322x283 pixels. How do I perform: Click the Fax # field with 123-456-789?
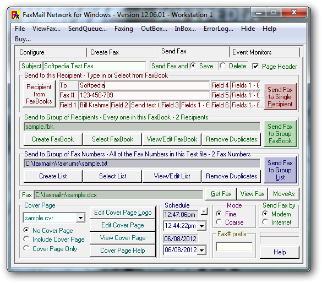tap(144, 95)
